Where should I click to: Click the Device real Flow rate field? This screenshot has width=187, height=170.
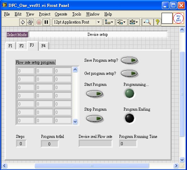coord(96,143)
